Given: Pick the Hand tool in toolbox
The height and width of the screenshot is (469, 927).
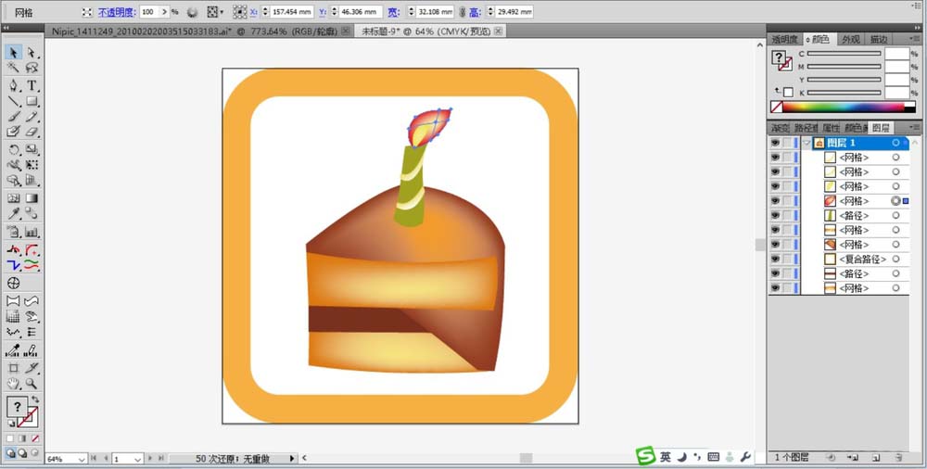Looking at the screenshot, I should pos(14,383).
